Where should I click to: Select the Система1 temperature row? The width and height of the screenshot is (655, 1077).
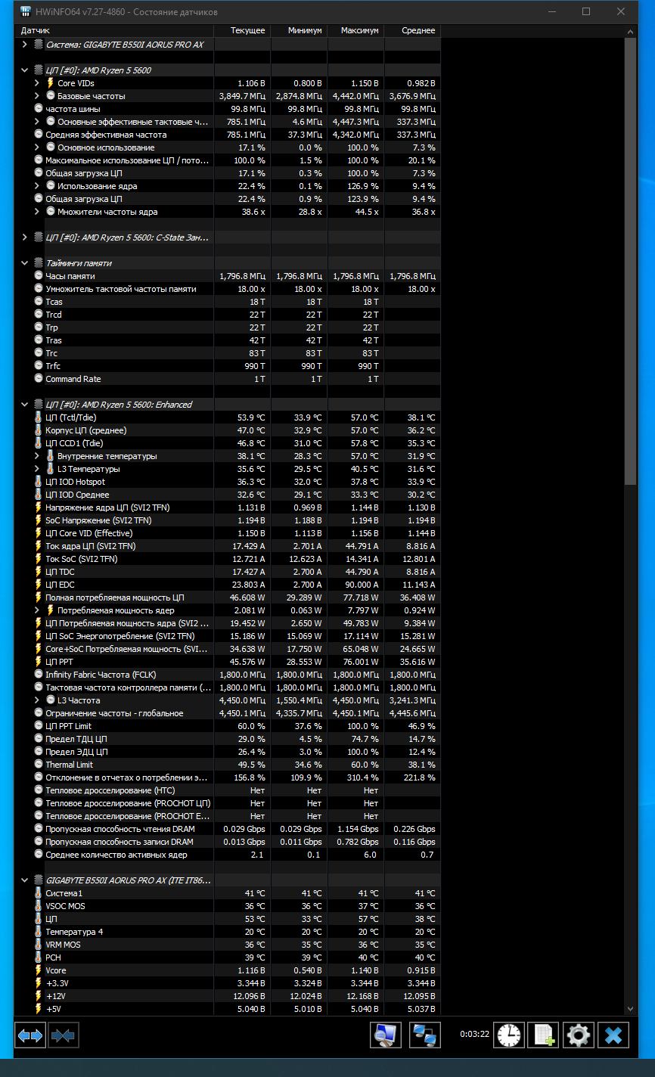tap(227, 893)
